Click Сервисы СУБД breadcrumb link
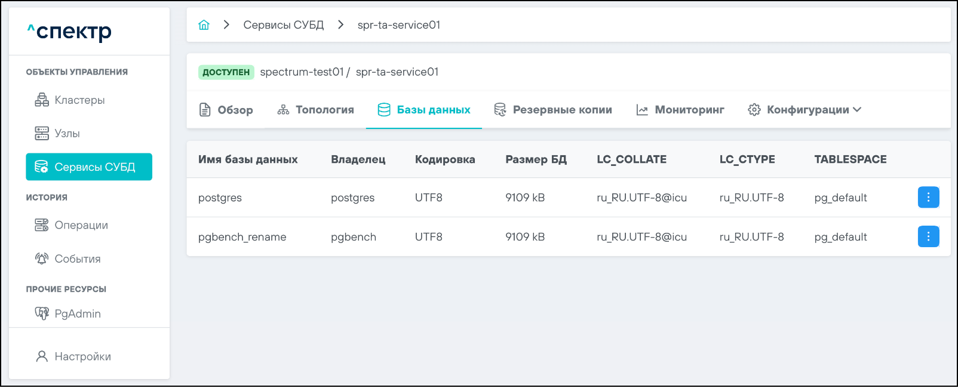Screen dimensions: 958x388 (283, 25)
